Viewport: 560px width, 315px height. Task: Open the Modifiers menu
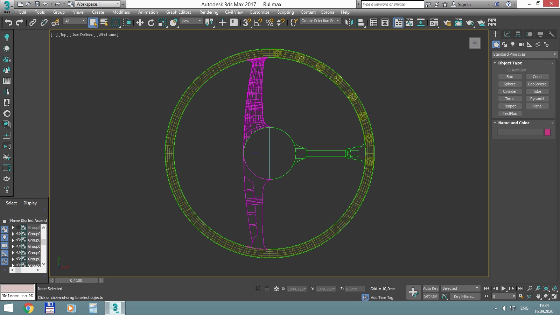click(x=121, y=12)
